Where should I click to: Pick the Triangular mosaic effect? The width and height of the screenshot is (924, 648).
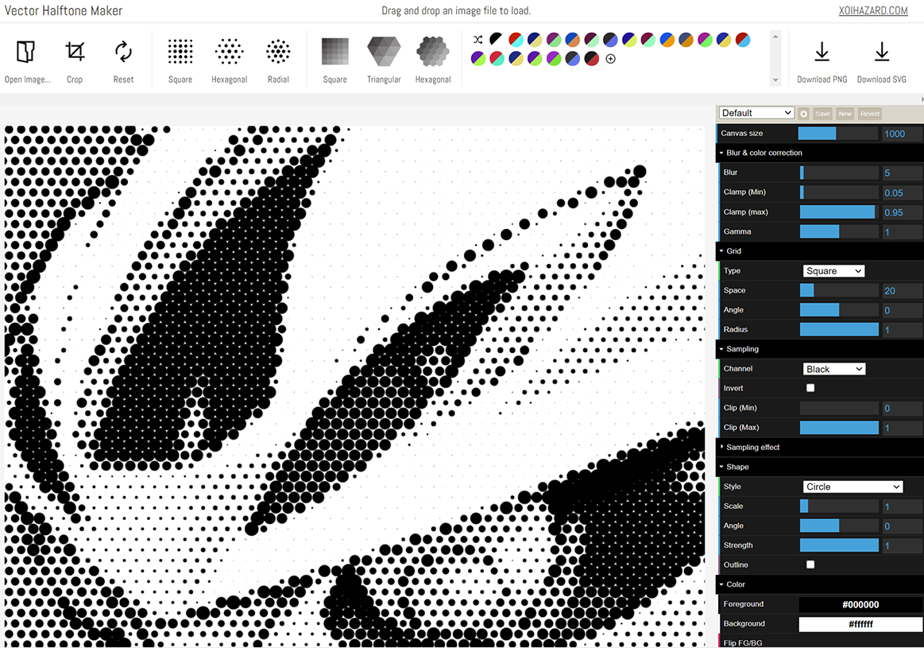(384, 60)
